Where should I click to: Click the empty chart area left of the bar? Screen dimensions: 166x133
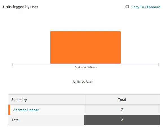[x=31, y=47]
